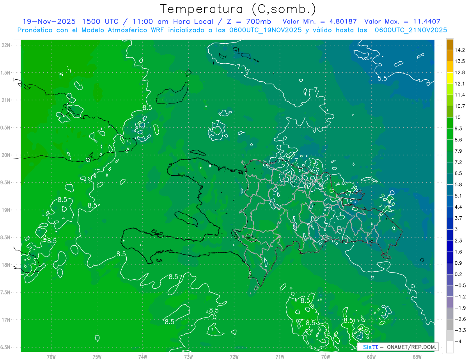Click the '75W' longitude label
Image resolution: width=468 pixels, height=362 pixels.
(97, 357)
